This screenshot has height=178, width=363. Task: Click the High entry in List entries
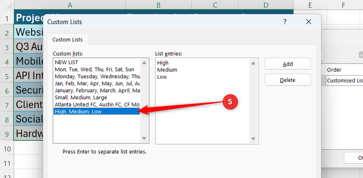163,63
